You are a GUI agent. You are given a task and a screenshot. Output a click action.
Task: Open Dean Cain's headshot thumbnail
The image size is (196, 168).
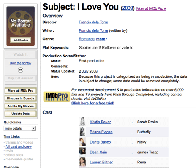(x=82, y=152)
